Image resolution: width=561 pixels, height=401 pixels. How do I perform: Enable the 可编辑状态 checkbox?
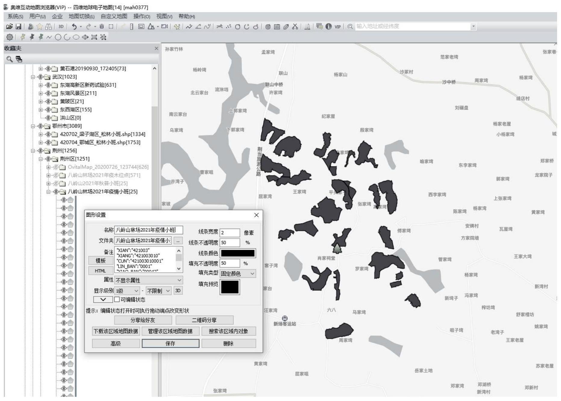point(117,299)
